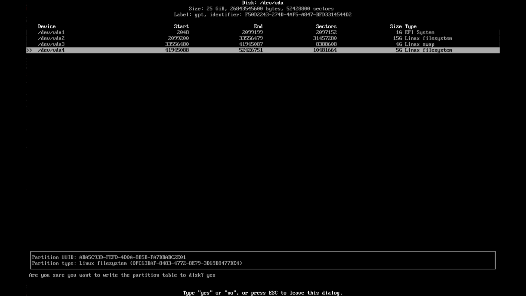526x296 pixels.
Task: Click the Size column header
Action: tap(396, 26)
